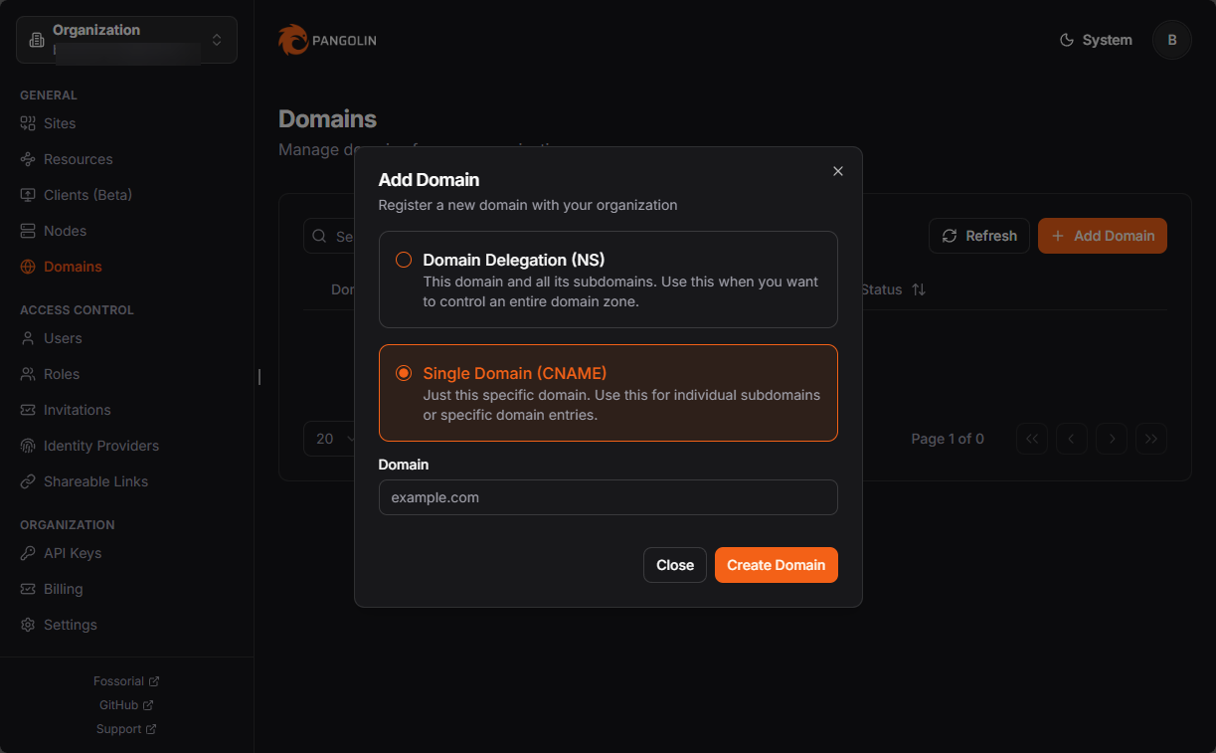Open the Identity Providers page
This screenshot has width=1216, height=753.
coord(100,446)
